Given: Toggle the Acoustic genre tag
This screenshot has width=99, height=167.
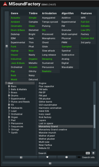Looking at the screenshot, I should [x=16, y=18].
